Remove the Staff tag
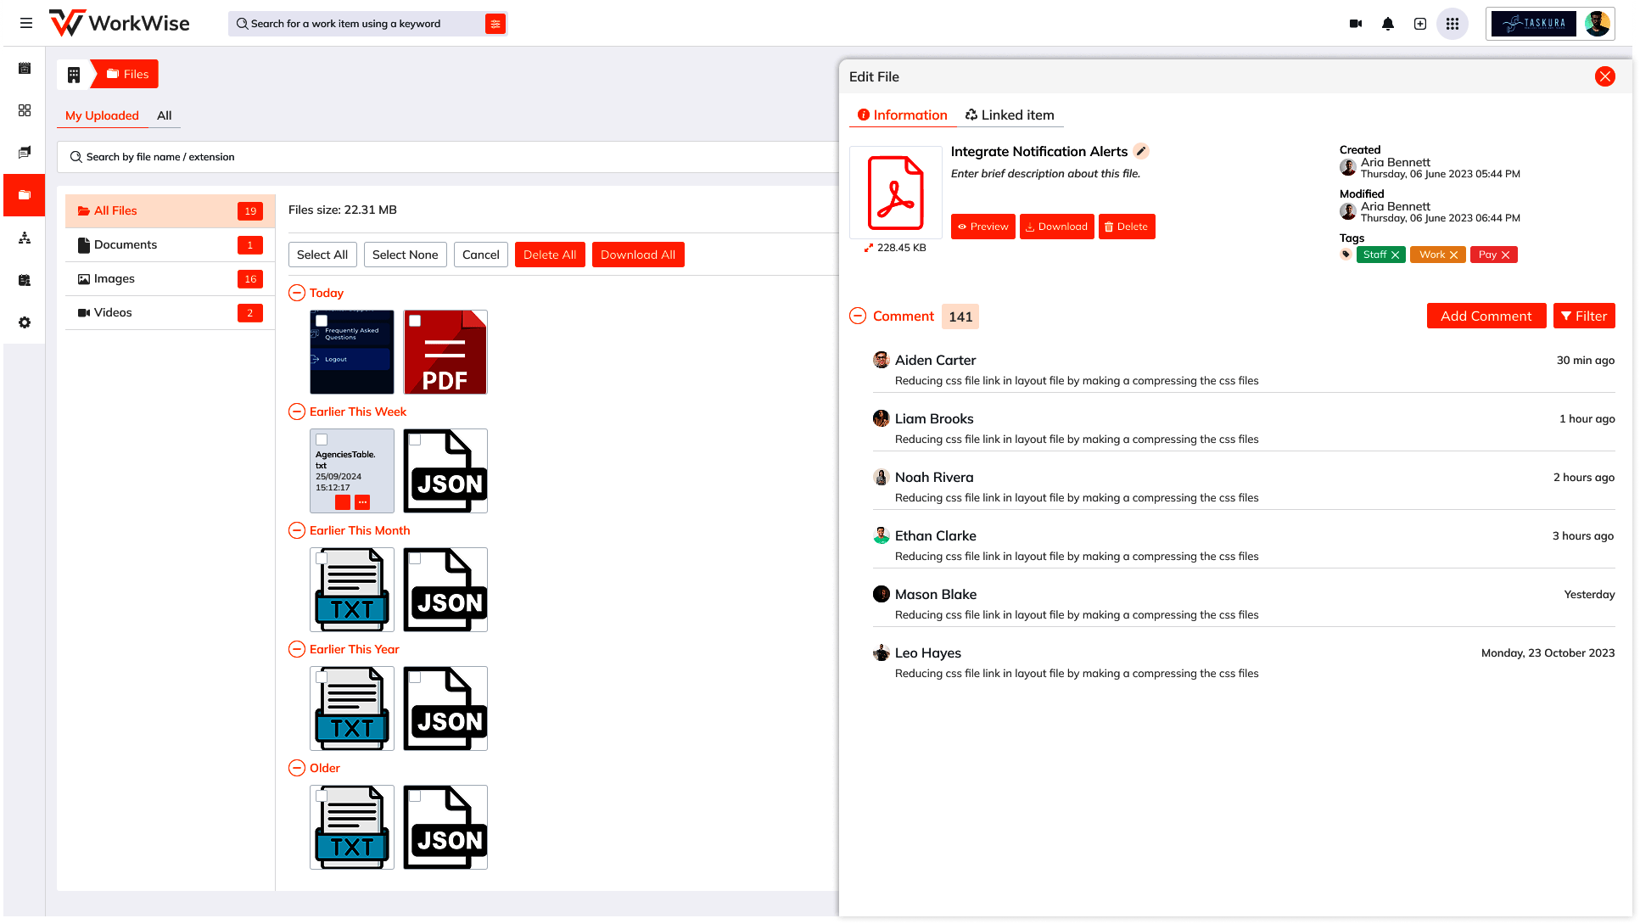The height and width of the screenshot is (924, 1640). (1395, 255)
